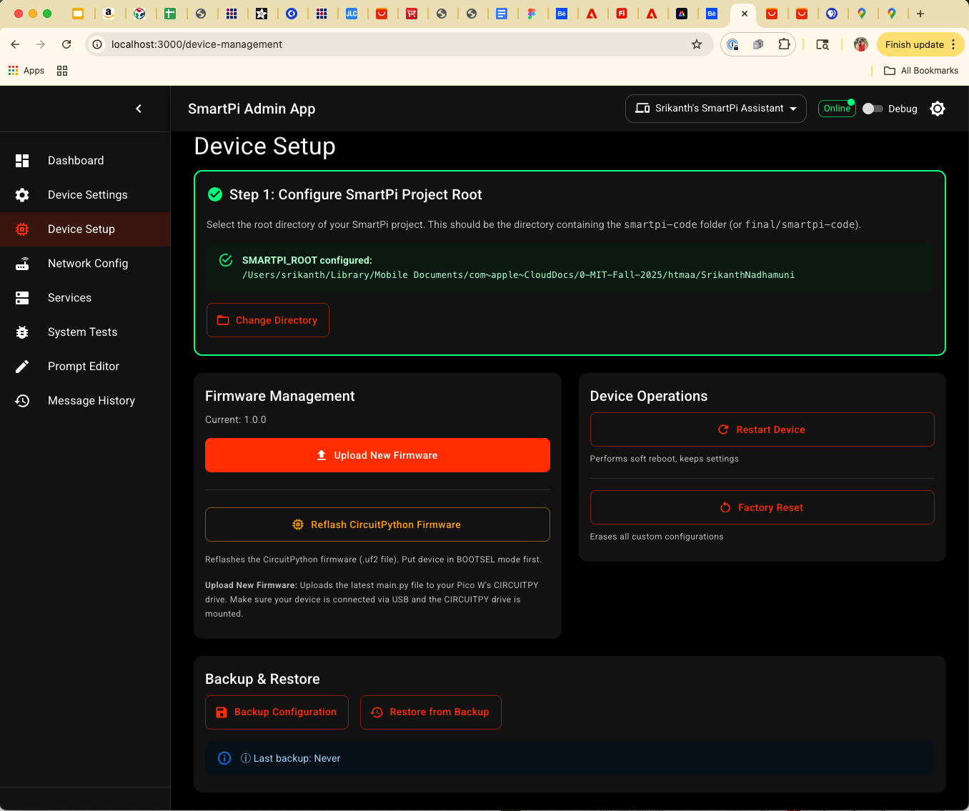Click the bookmark star in the address bar
This screenshot has width=969, height=811.
tap(696, 44)
